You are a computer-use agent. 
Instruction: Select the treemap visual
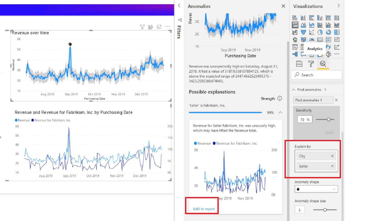[x=337, y=32]
